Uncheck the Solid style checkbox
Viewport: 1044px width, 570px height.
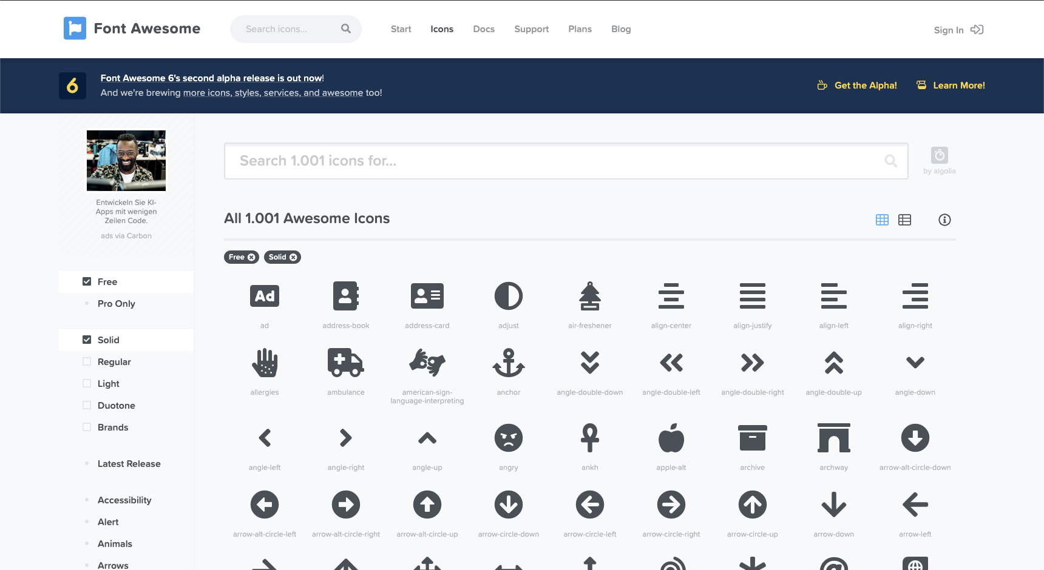(87, 340)
